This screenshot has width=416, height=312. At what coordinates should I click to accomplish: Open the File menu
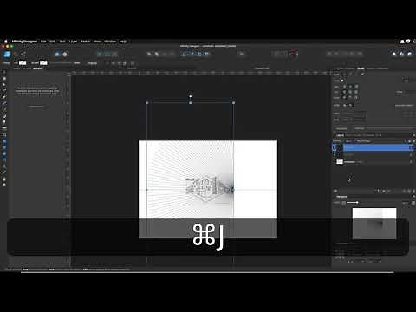pos(43,42)
